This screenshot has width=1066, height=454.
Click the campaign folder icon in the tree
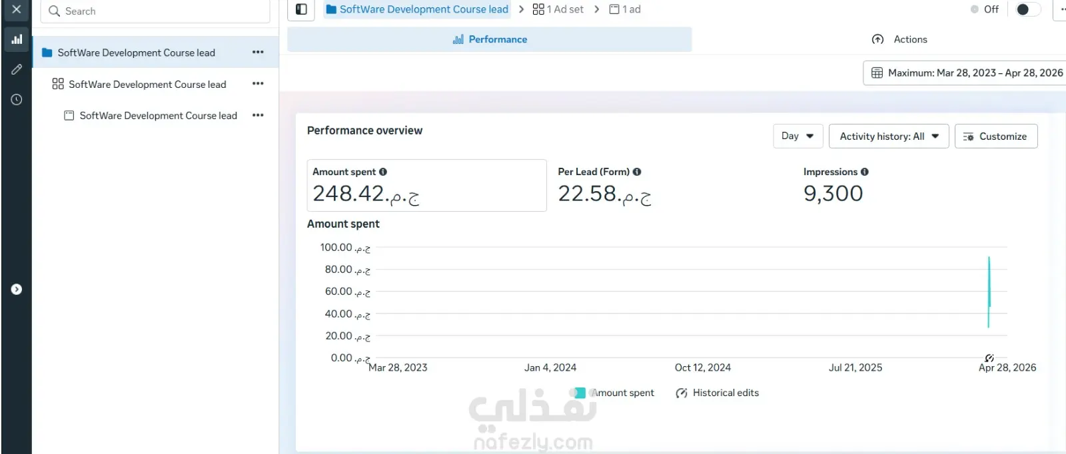[47, 53]
